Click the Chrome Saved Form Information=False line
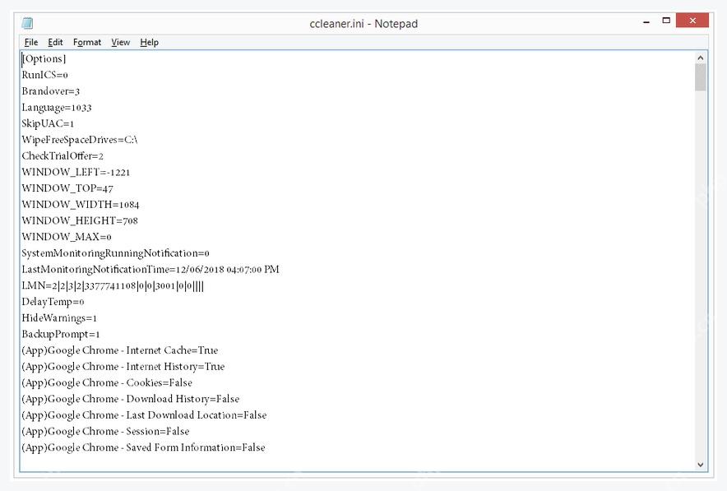 pyautogui.click(x=143, y=447)
